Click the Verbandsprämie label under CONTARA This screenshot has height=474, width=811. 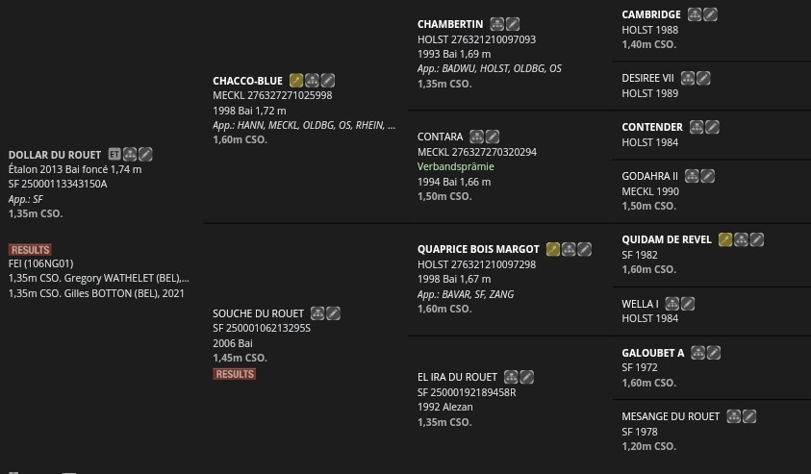(456, 166)
